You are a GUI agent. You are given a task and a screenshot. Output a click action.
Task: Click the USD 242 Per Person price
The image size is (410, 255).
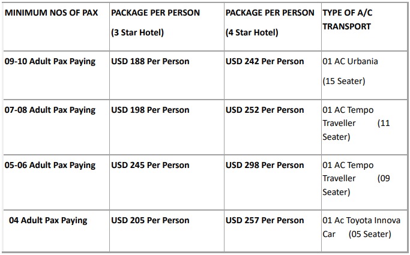(265, 61)
